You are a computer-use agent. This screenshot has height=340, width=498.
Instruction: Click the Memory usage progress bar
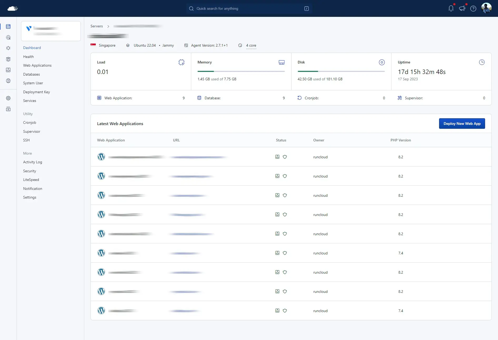coord(241,71)
